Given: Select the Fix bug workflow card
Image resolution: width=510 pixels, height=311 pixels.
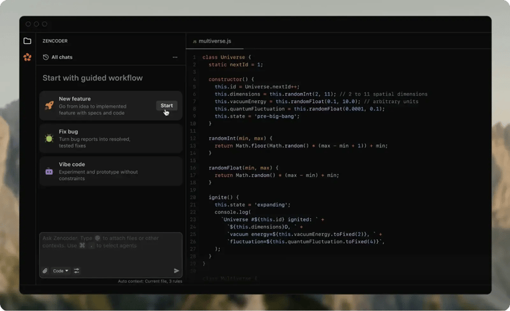Looking at the screenshot, I should tap(111, 138).
